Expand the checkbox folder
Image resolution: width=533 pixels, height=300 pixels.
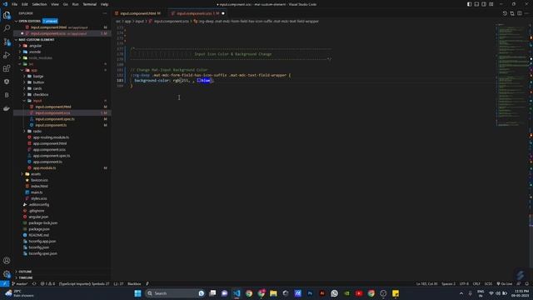(41, 94)
